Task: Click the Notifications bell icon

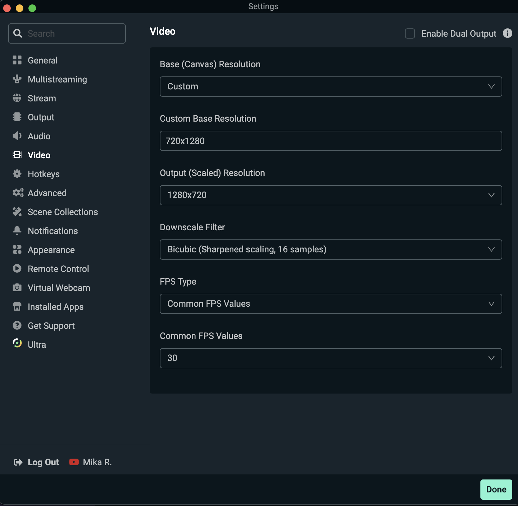Action: click(17, 231)
